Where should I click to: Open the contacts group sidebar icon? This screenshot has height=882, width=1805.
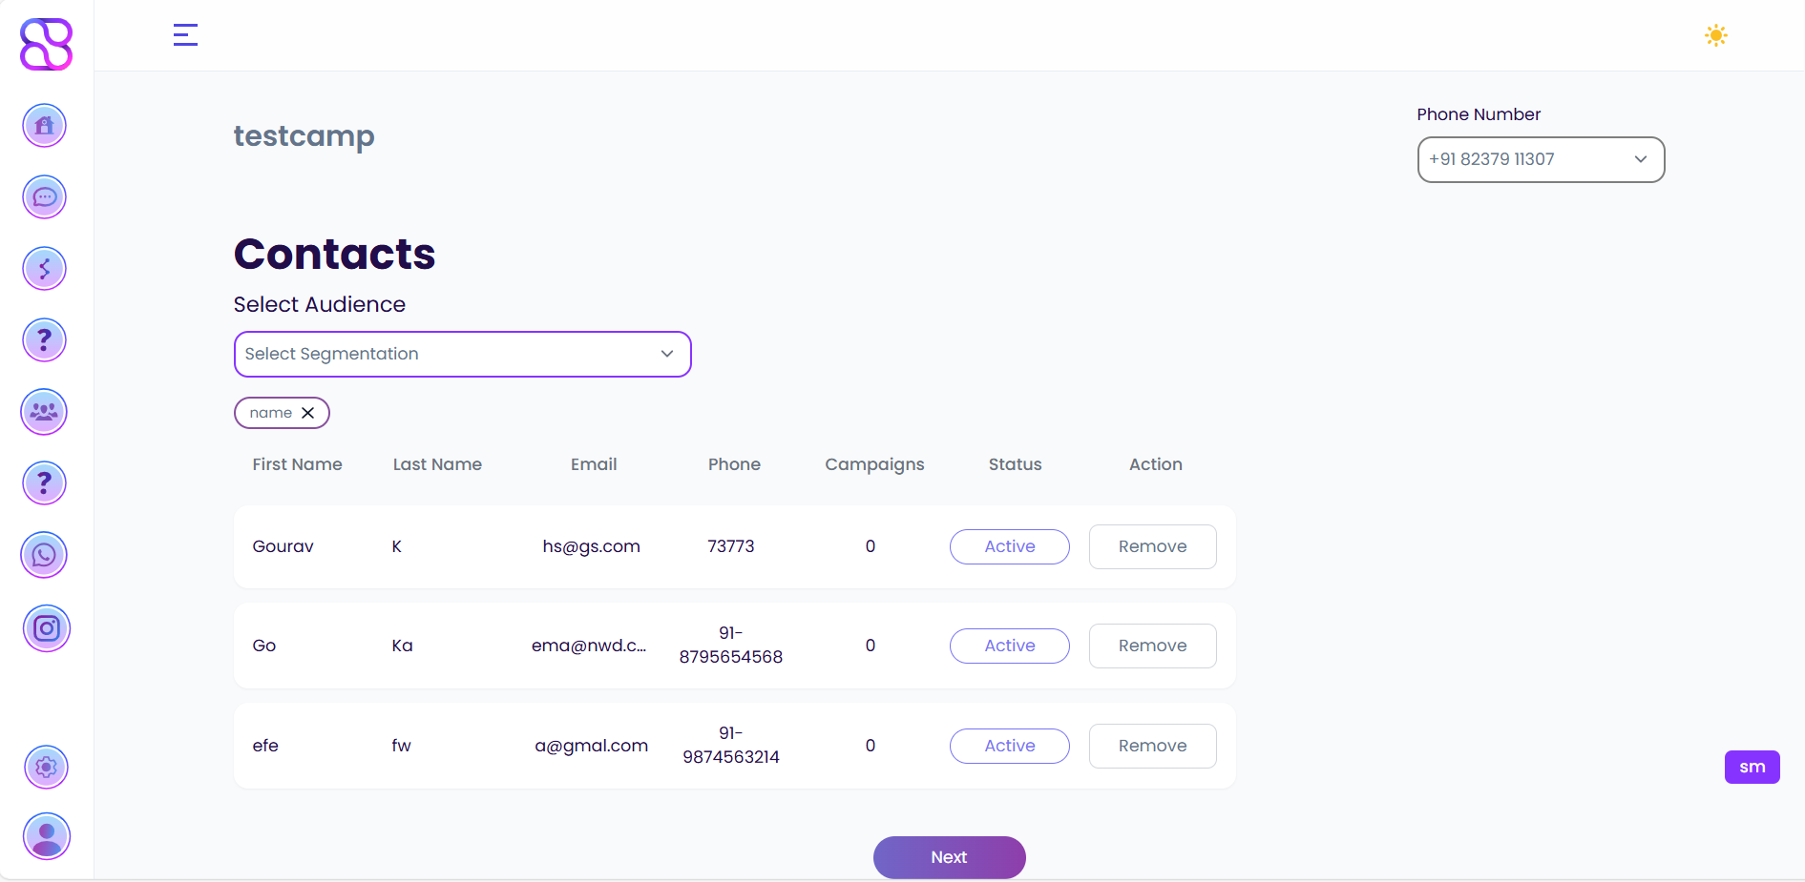(44, 412)
